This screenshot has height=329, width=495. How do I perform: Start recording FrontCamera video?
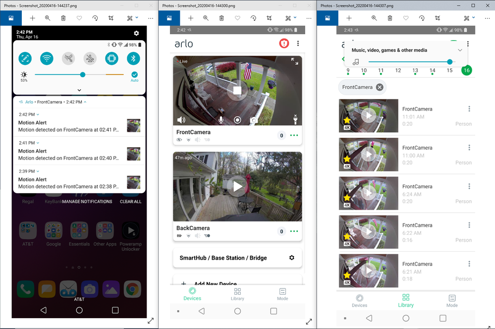coord(237,120)
